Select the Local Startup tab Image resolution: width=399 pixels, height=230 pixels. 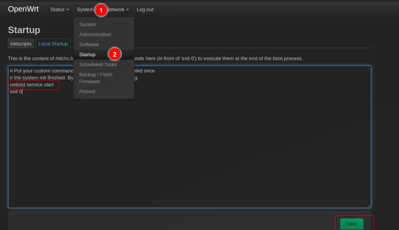pos(53,44)
